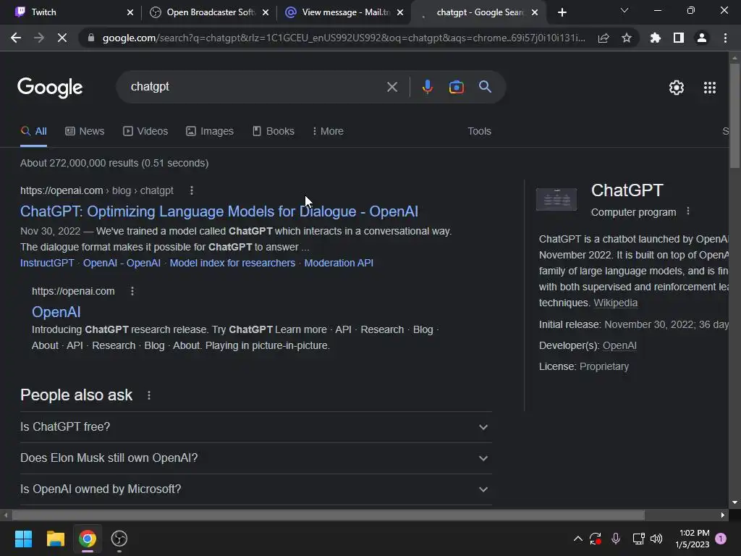This screenshot has width=741, height=556.
Task: Open a new browser tab
Action: click(562, 12)
